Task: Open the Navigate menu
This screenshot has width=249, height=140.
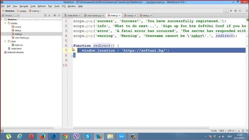Action: coord(24,6)
